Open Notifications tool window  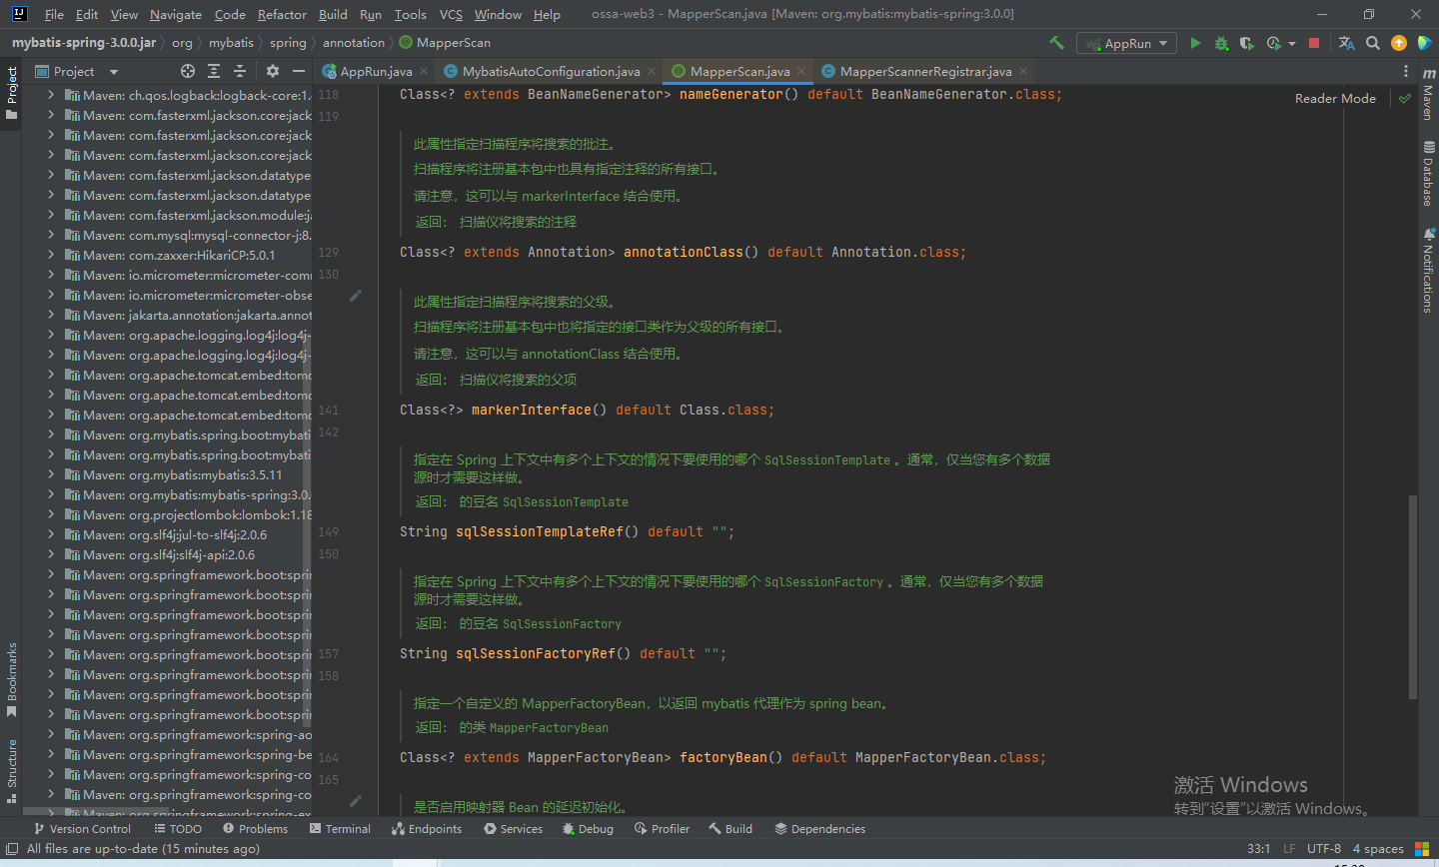tap(1428, 271)
